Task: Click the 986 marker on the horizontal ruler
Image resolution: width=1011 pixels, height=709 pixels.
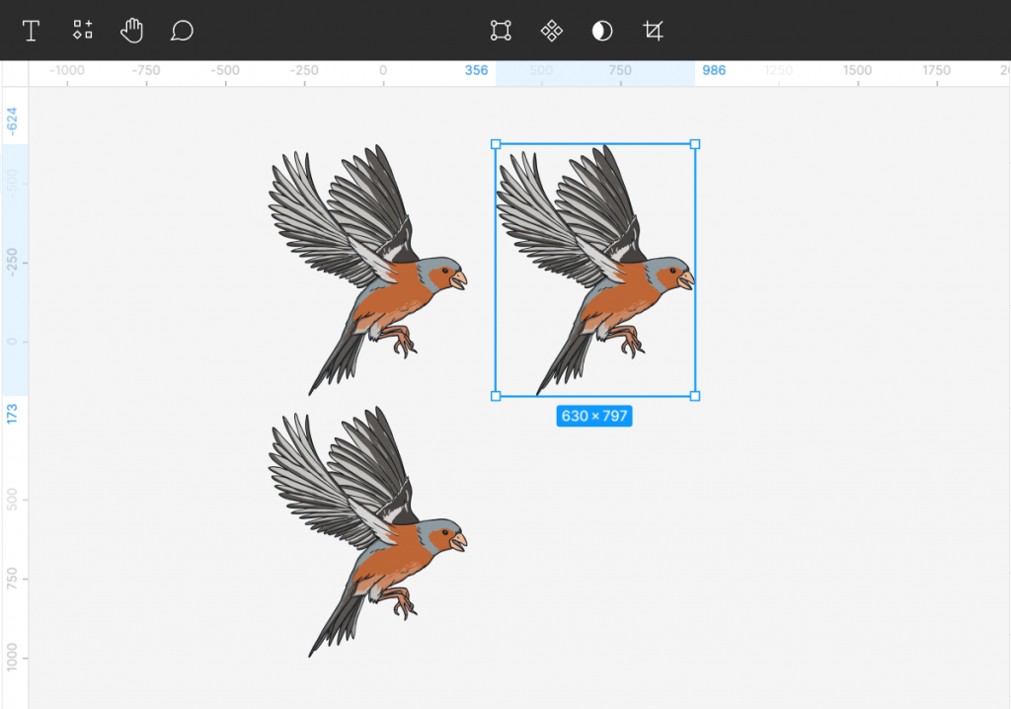Action: [714, 70]
